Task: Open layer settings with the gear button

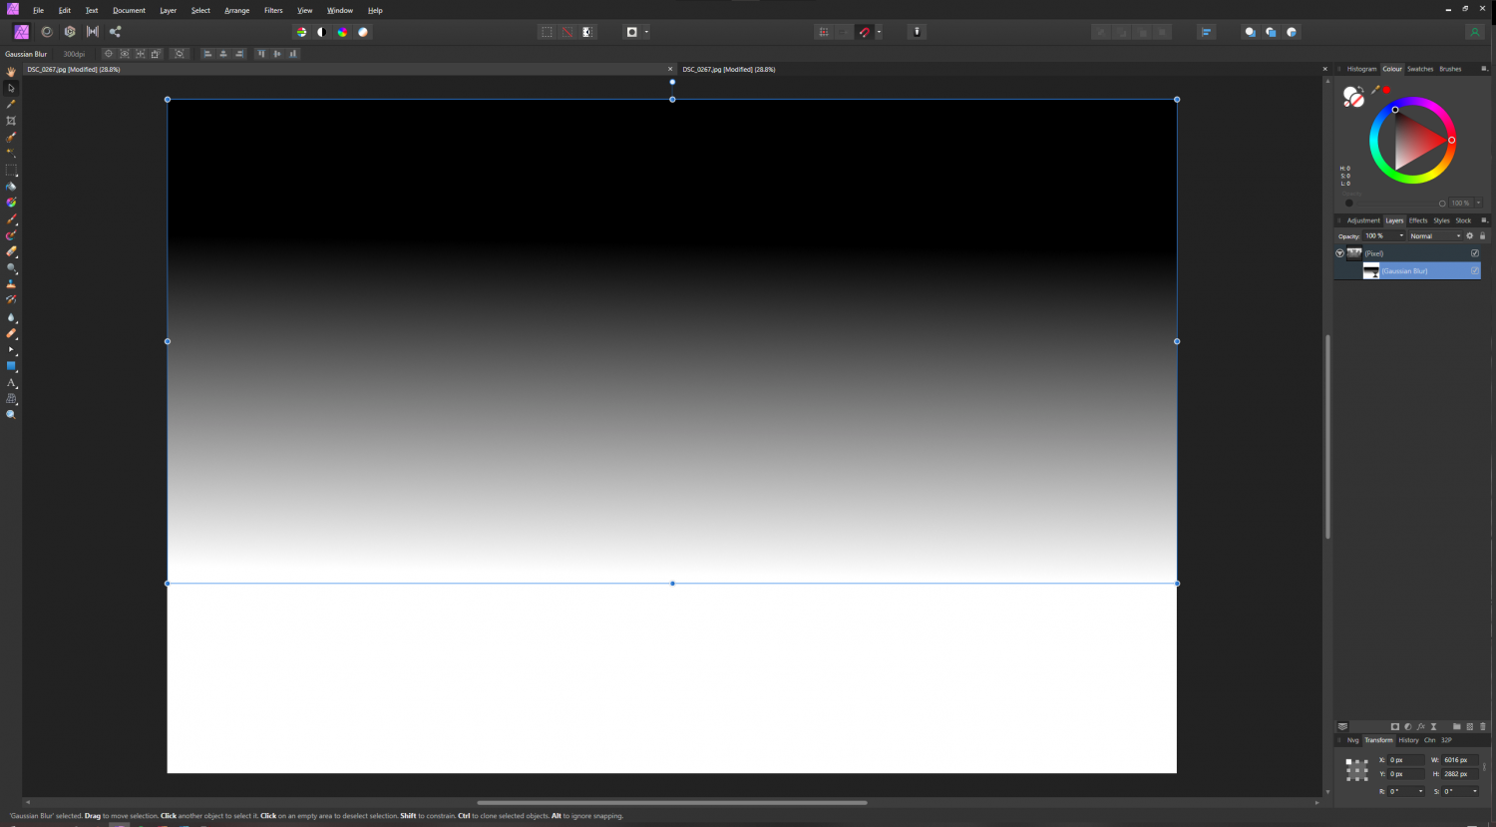Action: click(x=1470, y=235)
